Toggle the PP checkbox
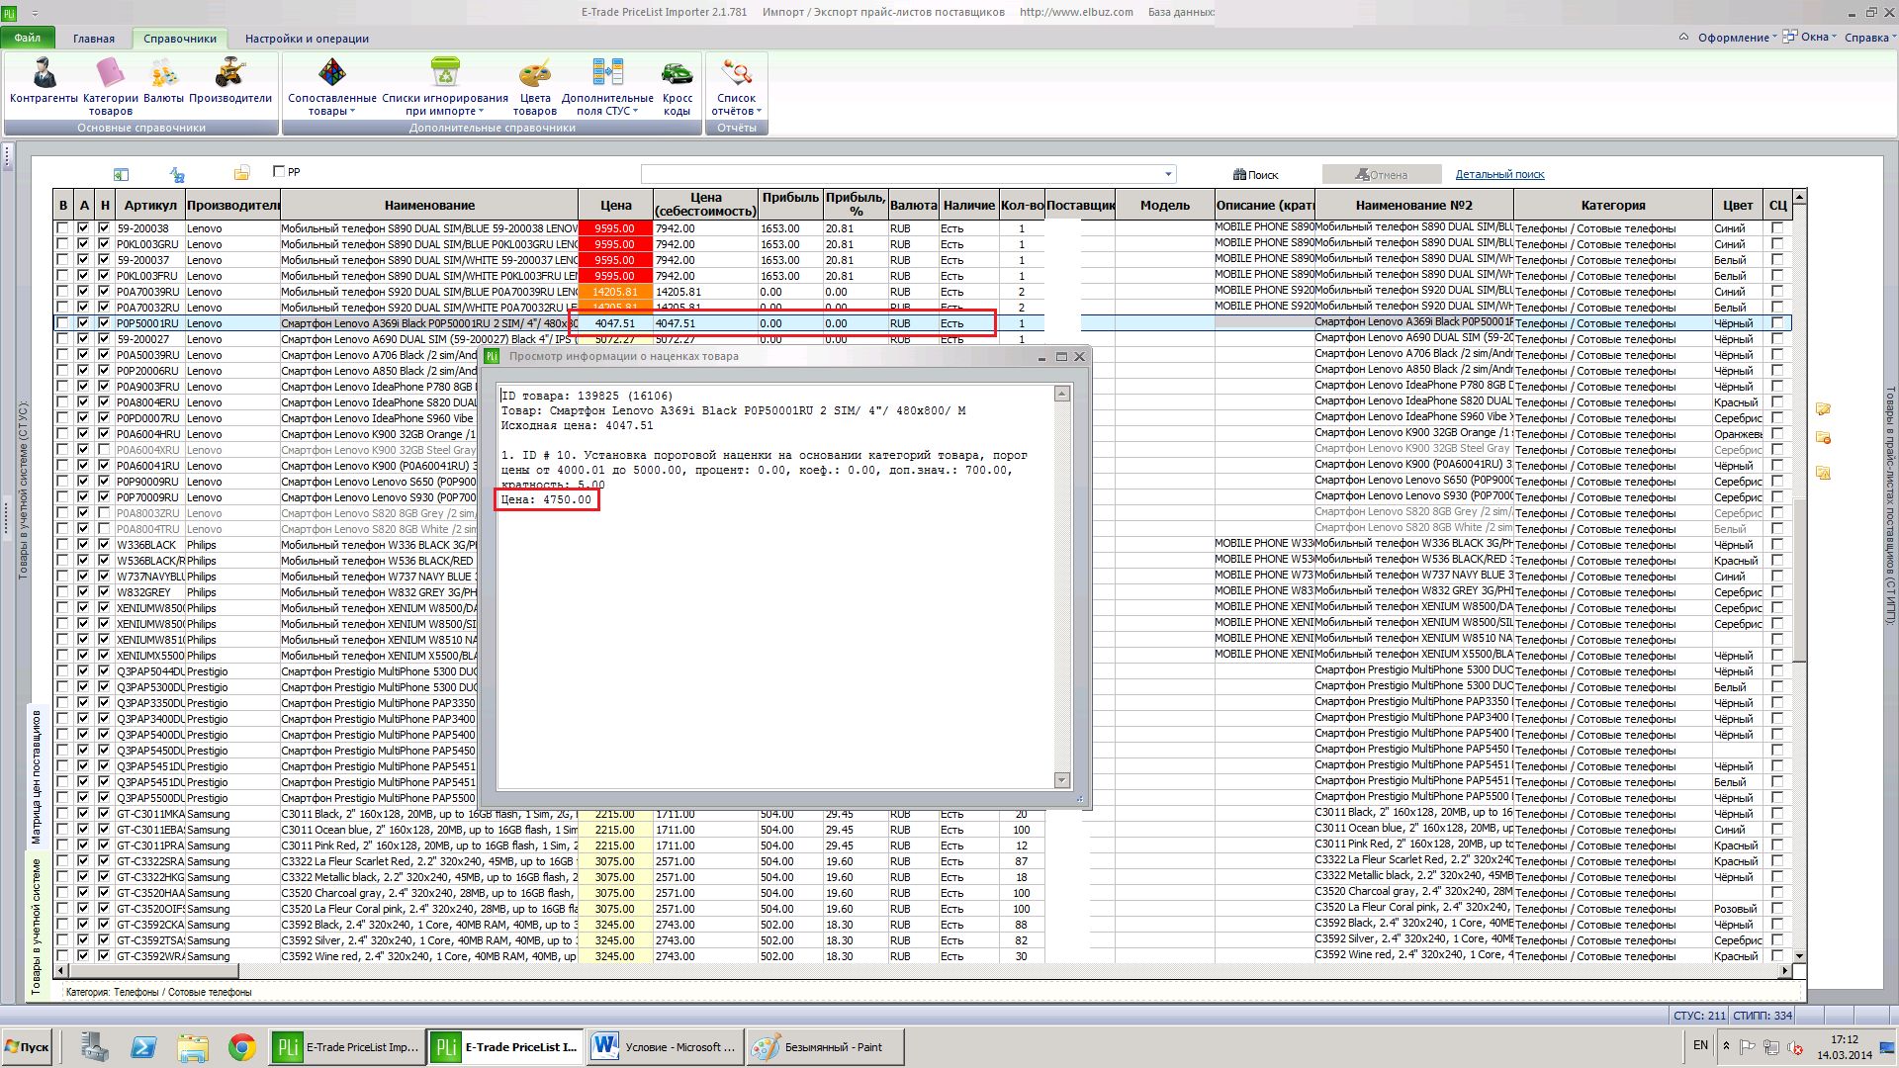The height and width of the screenshot is (1068, 1899). point(279,172)
